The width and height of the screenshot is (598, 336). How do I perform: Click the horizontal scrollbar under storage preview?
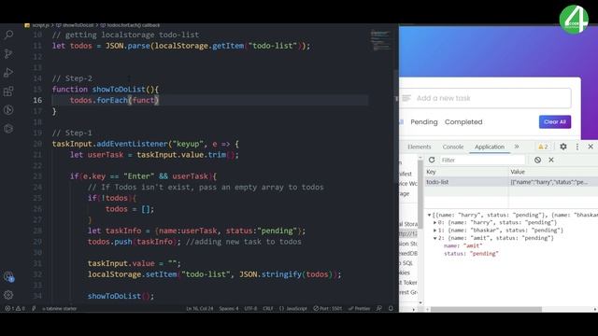[486, 309]
